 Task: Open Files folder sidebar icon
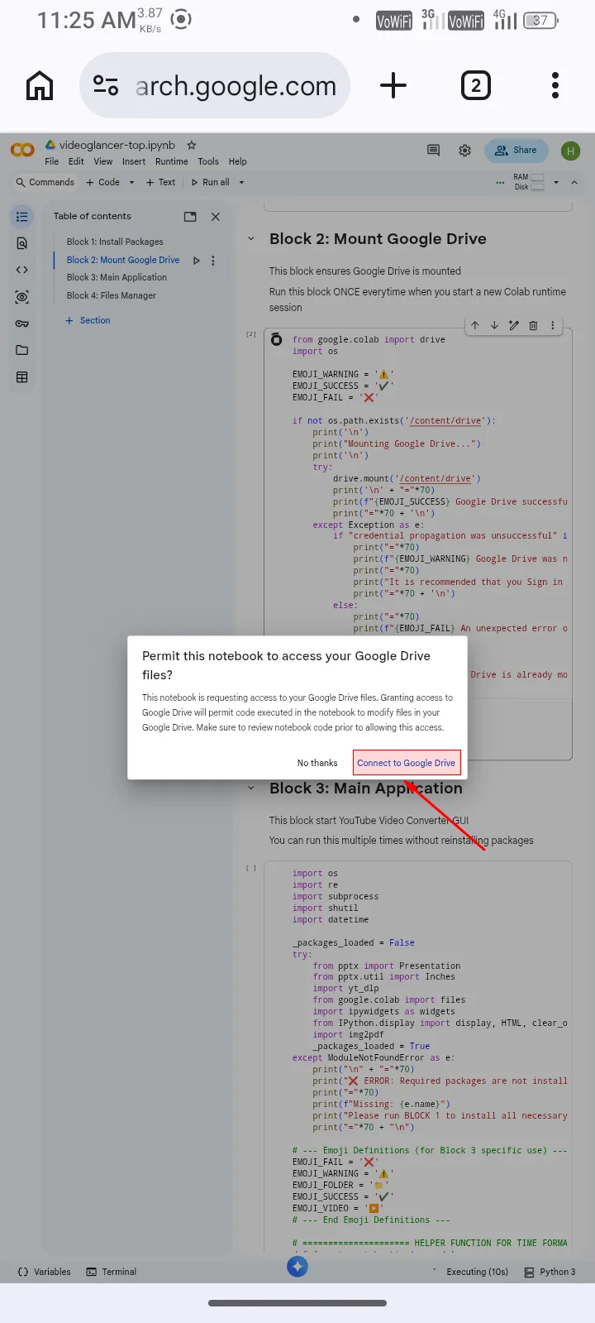[x=22, y=350]
